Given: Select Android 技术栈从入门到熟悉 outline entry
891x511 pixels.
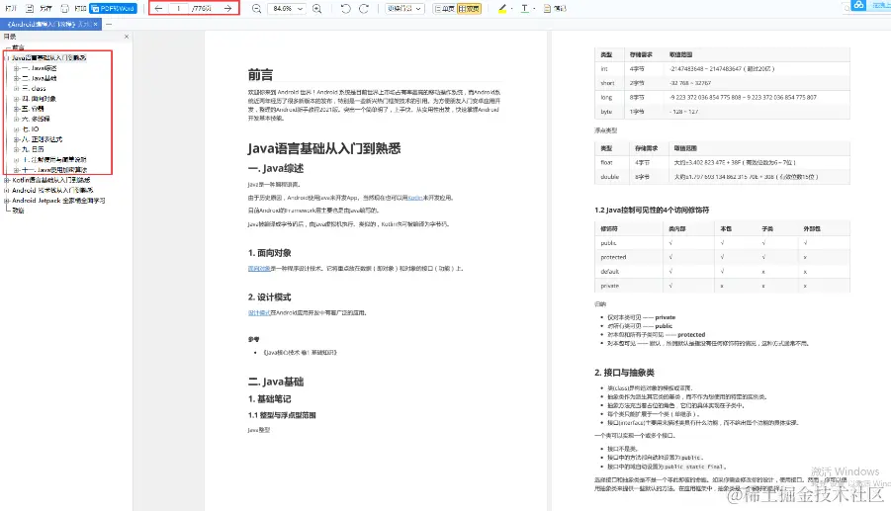Looking at the screenshot, I should (x=52, y=190).
